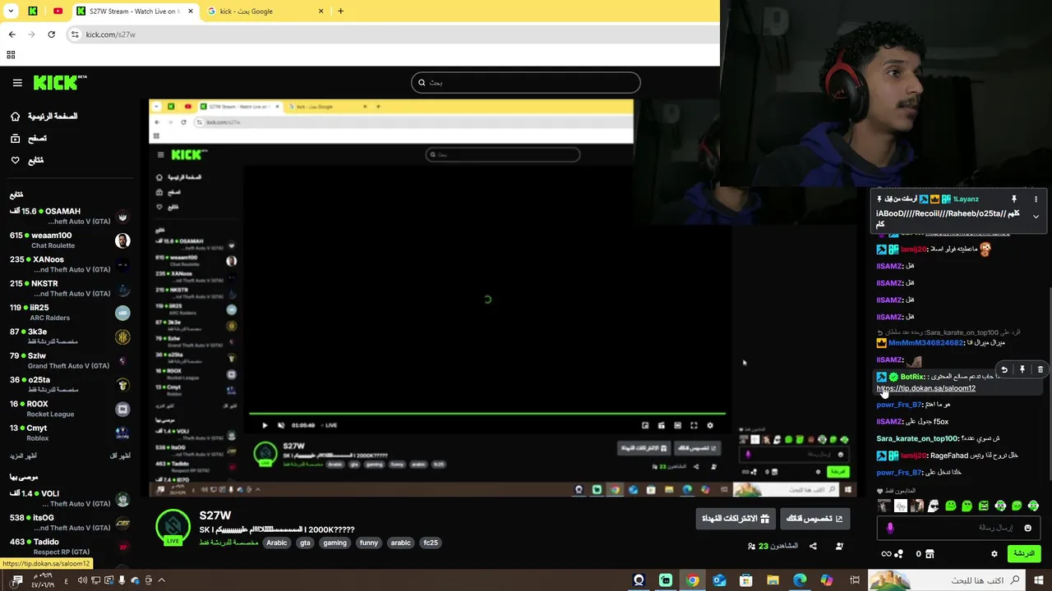
Task: Toggle mute on the stream player
Action: pos(281,425)
